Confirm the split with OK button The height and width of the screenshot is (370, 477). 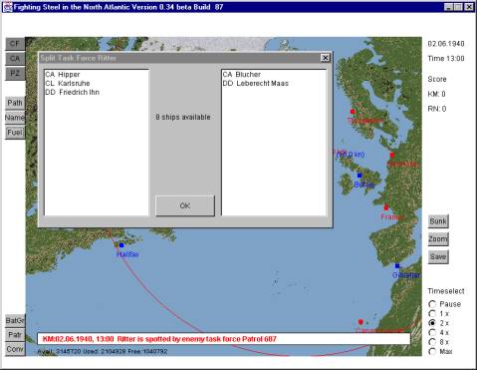185,205
